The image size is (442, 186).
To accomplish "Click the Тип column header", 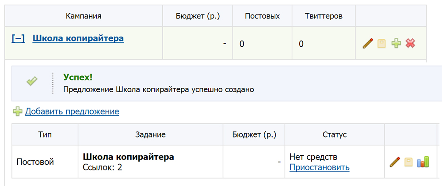I will (45, 134).
